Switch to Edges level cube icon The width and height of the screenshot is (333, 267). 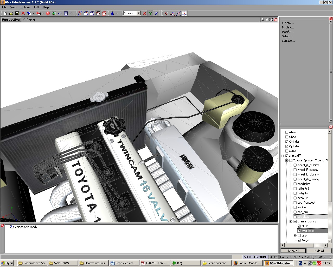[x=86, y=13]
